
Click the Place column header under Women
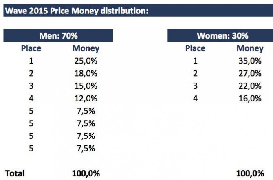click(x=195, y=48)
